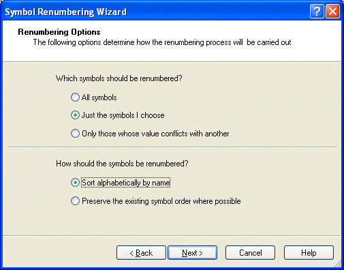The width and height of the screenshot is (344, 270).
Task: Click the resize grip in the window corner
Action: [338, 264]
